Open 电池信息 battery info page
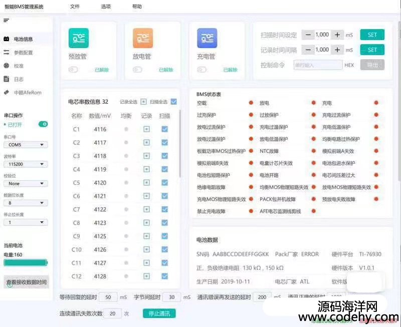401x327 pixels. click(23, 39)
